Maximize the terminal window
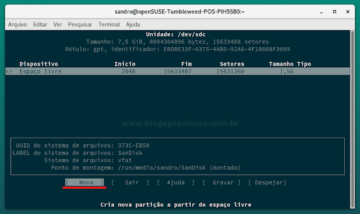Screen dimensions: 360x214 335,11
